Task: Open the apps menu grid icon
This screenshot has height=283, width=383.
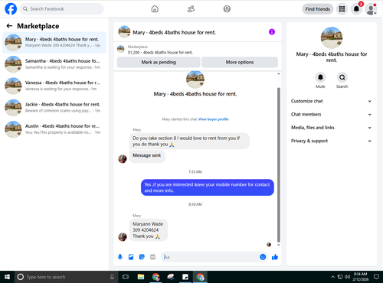Action: click(342, 9)
